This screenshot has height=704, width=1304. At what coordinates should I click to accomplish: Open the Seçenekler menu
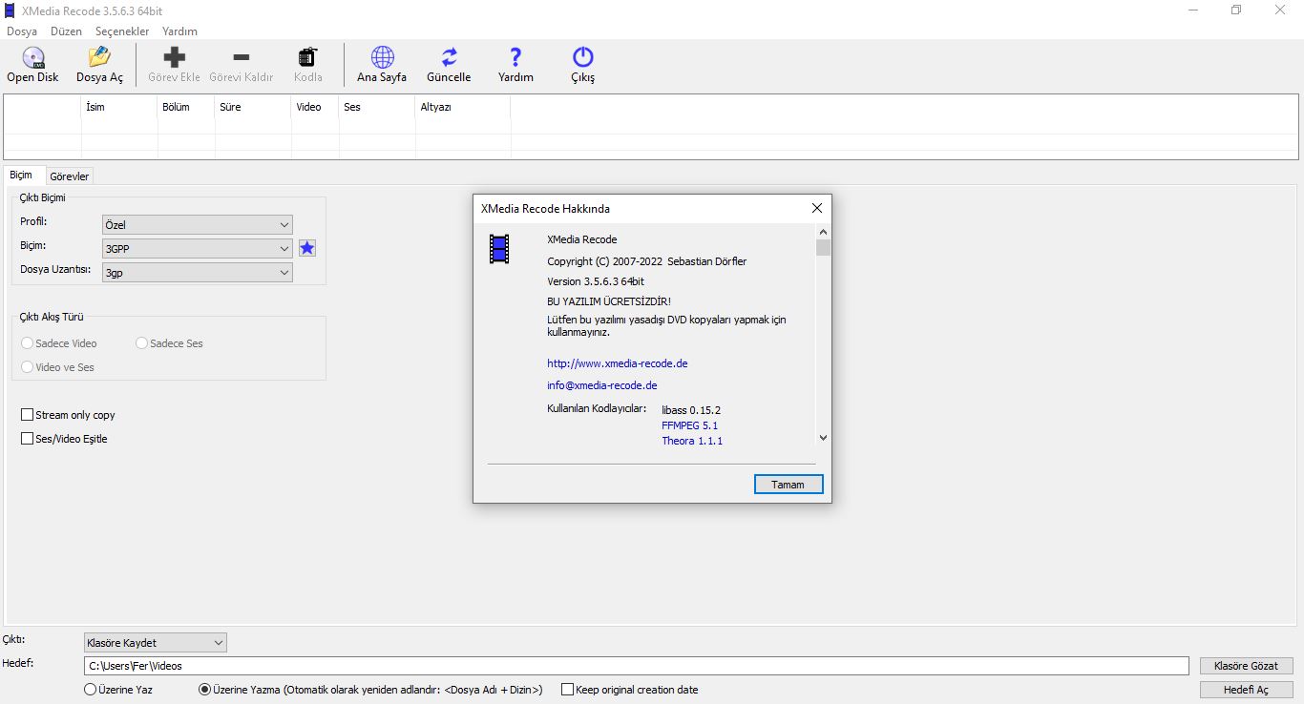click(122, 31)
